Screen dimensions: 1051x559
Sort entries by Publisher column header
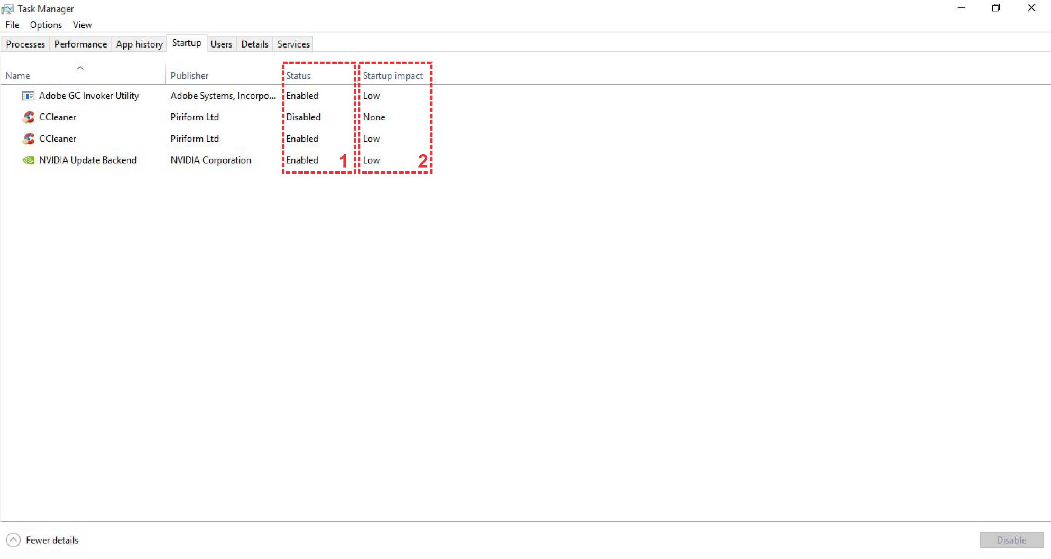point(189,75)
